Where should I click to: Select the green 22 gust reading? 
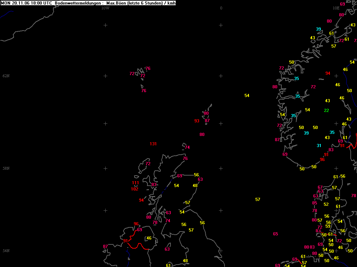point(326,111)
